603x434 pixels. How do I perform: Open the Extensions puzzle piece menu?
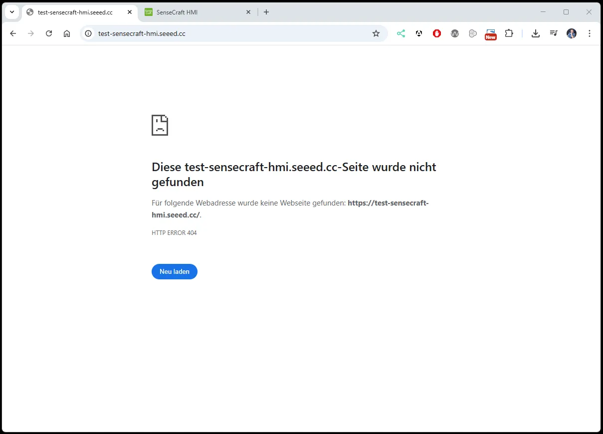point(509,33)
